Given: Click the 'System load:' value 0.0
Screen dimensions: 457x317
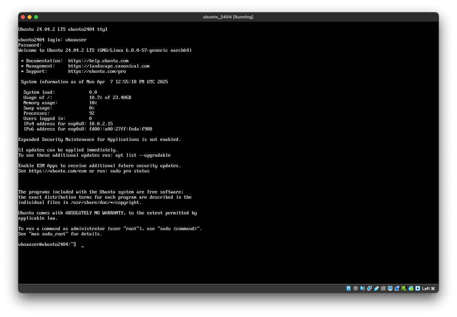Looking at the screenshot, I should (x=93, y=92).
